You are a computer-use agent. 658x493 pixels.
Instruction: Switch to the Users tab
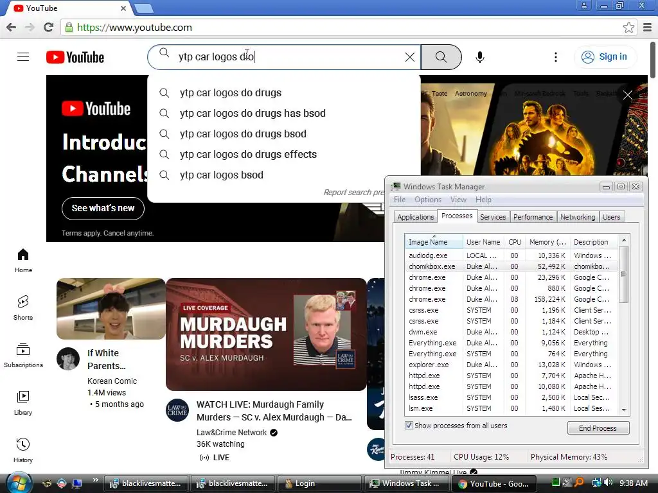point(612,217)
